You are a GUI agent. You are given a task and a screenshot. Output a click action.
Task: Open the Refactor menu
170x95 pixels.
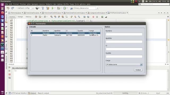[49, 4]
